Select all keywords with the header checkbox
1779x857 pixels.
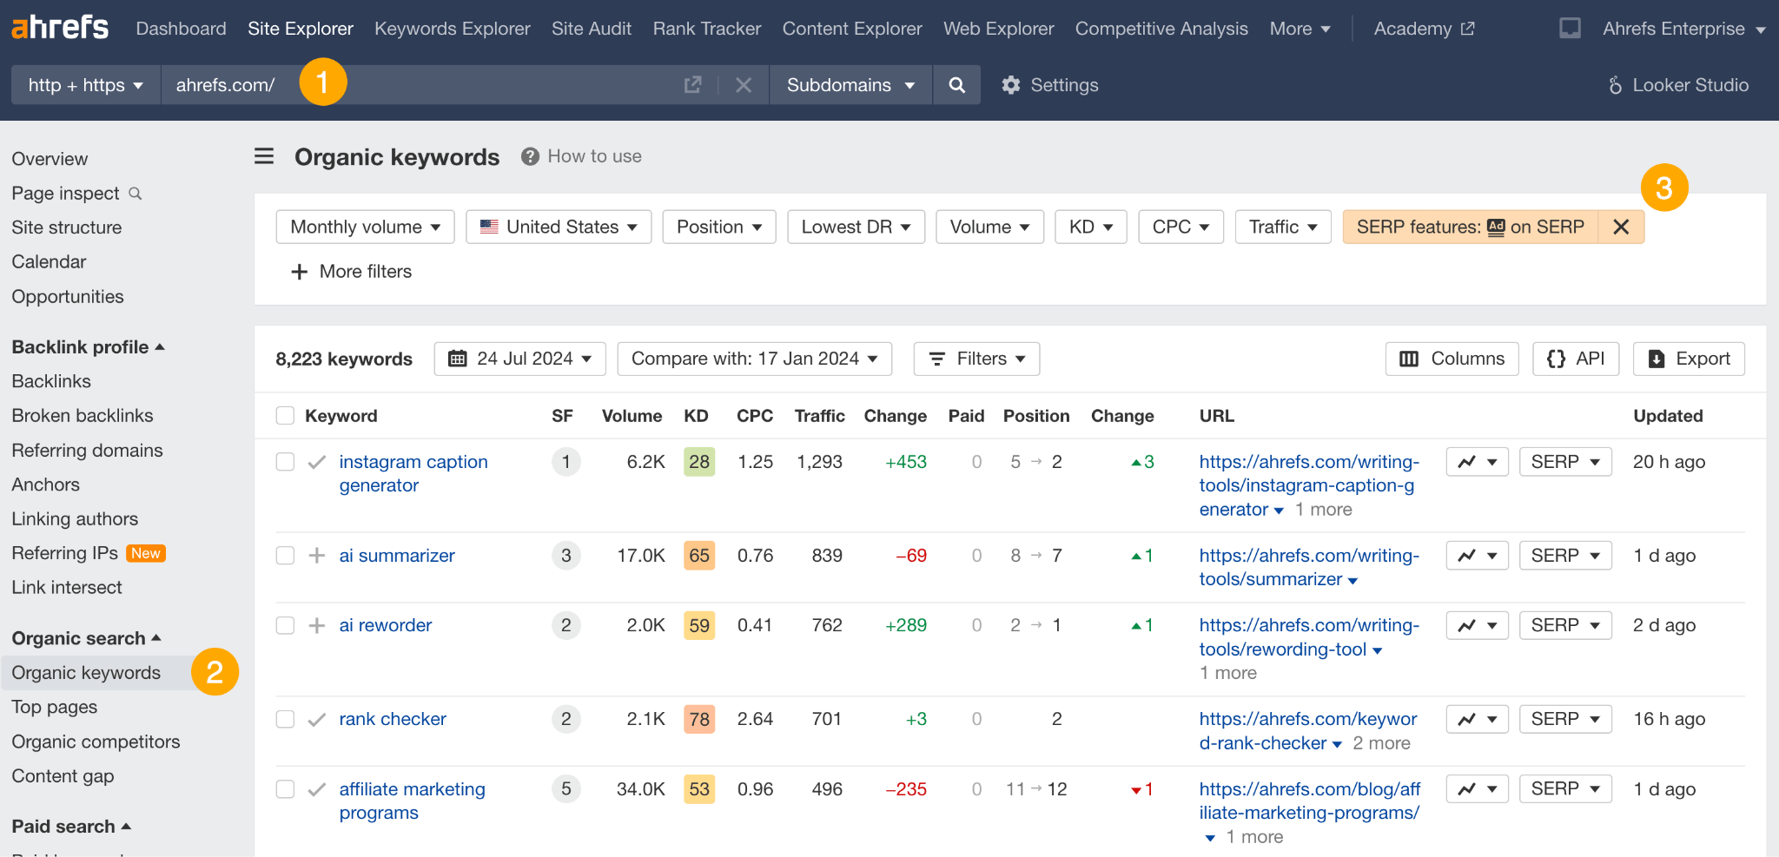click(285, 415)
